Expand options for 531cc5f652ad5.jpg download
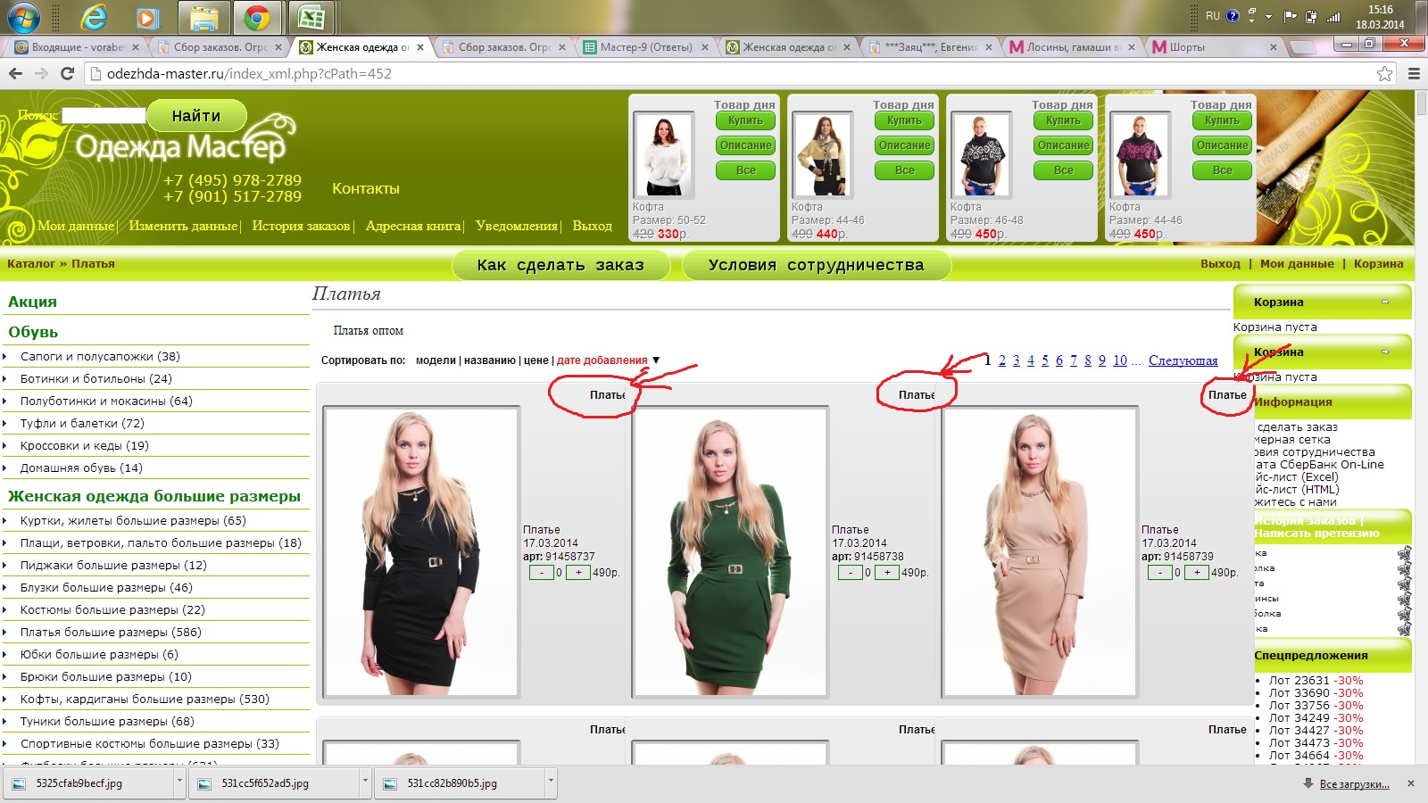Screen dimensions: 1428x803 pos(365,783)
